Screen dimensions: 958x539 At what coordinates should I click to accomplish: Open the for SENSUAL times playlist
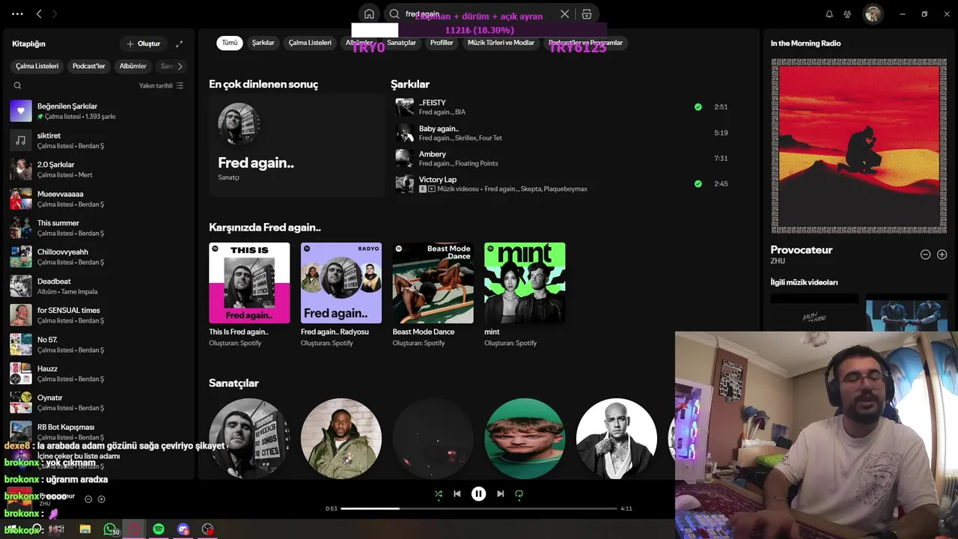tap(100, 315)
